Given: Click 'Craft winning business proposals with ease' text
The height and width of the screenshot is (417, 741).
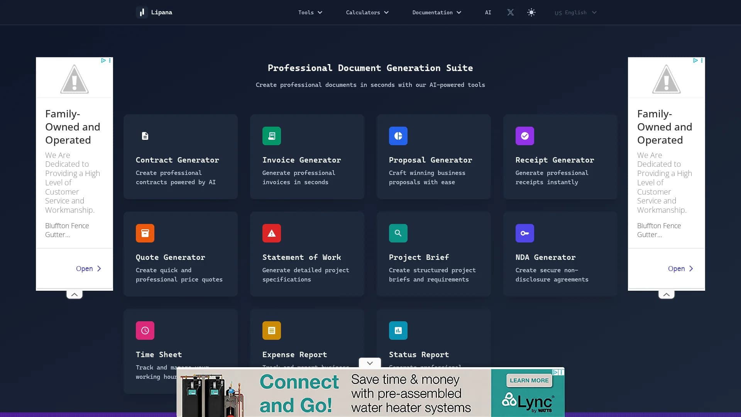Looking at the screenshot, I should pyautogui.click(x=427, y=178).
